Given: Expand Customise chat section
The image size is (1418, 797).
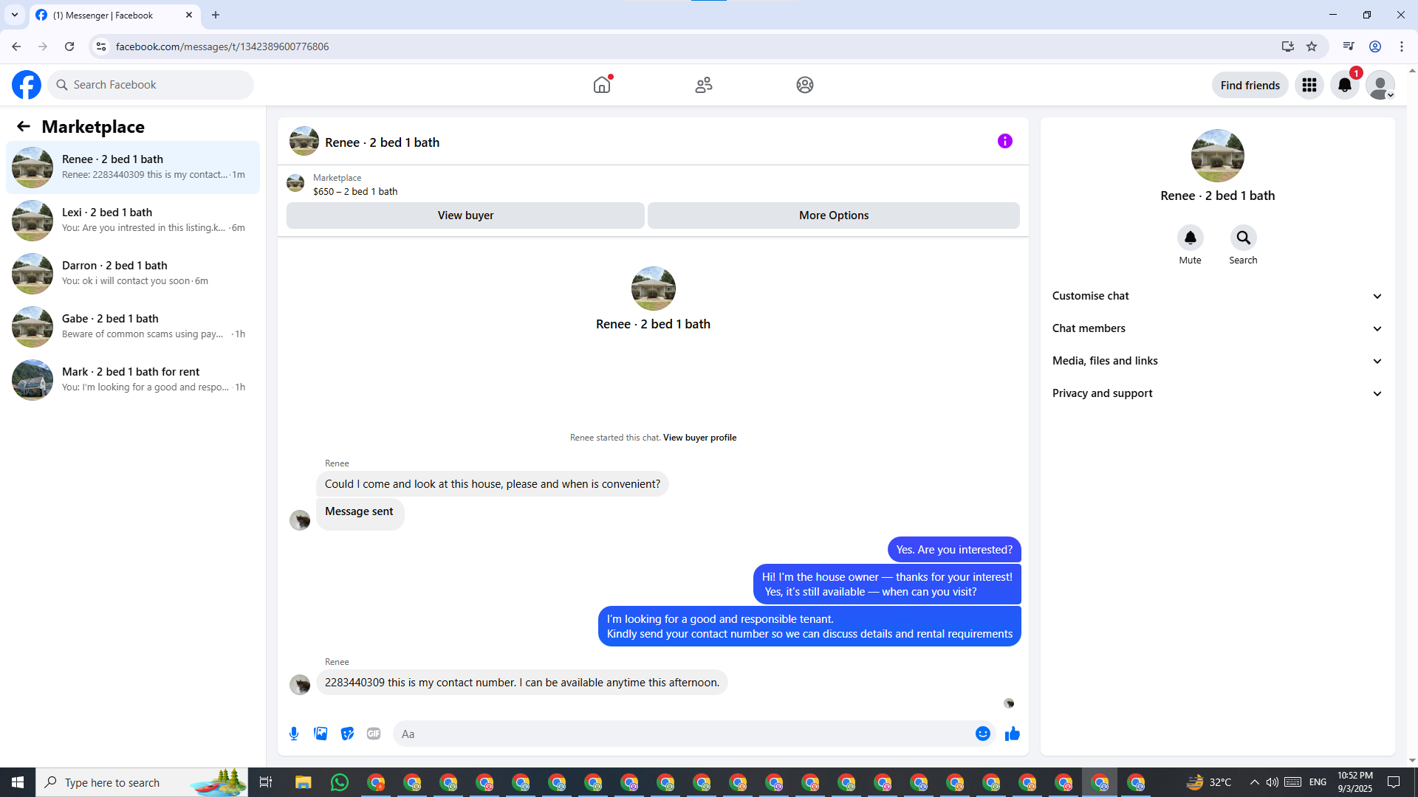Looking at the screenshot, I should tap(1217, 296).
